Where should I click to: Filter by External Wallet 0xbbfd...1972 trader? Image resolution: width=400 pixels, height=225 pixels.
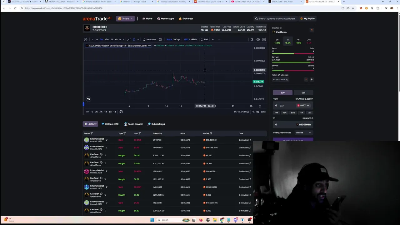coord(106,187)
